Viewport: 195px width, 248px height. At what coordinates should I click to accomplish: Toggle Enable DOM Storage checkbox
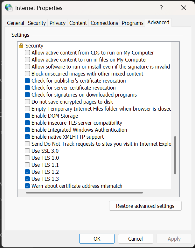(x=27, y=116)
